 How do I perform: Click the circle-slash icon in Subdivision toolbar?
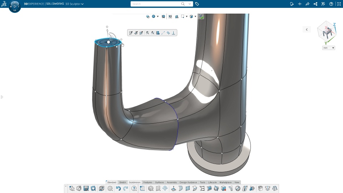238,188
